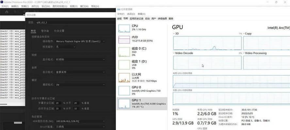
Task: Open 文件(F) menu in Premiere
Action: tap(5, 6)
